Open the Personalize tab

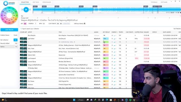pyautogui.click(x=47, y=2)
